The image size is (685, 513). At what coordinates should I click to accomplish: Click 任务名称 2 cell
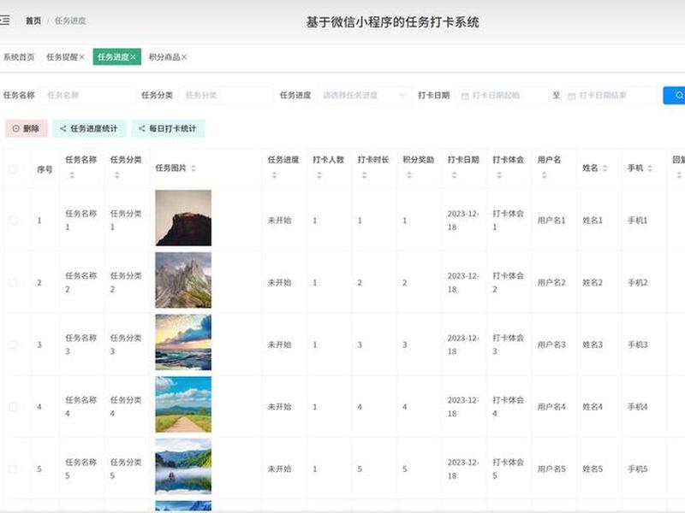coord(80,282)
